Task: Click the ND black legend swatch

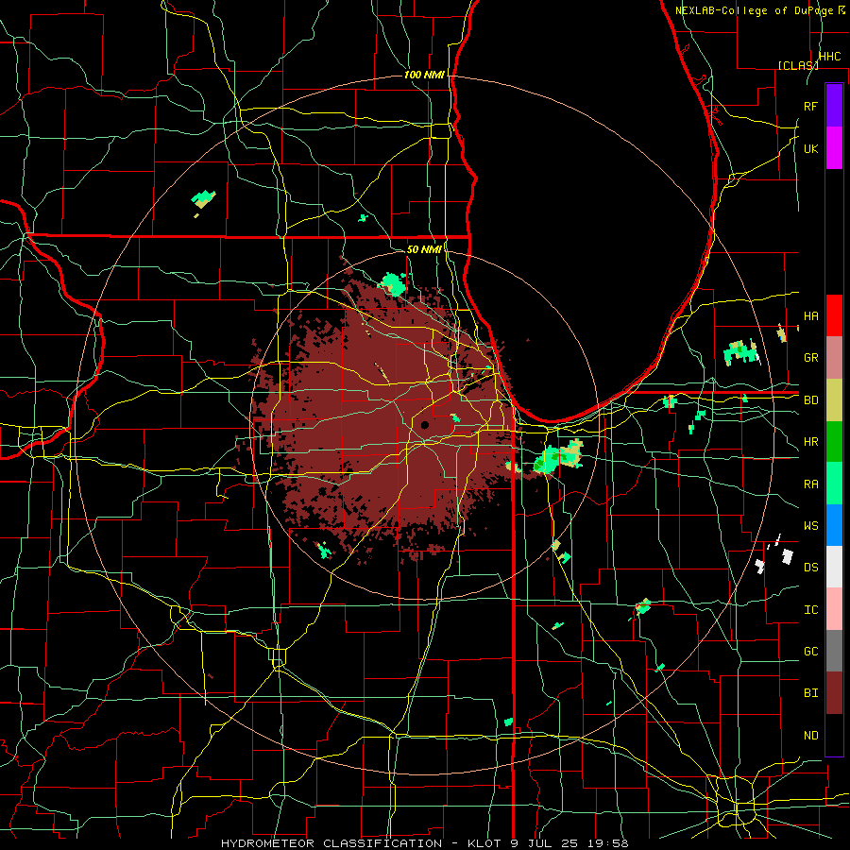Action: (834, 735)
